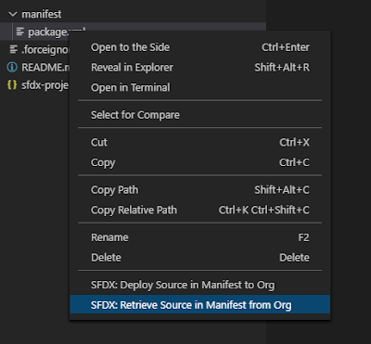
Task: Click the sfdx-project JSON braces icon
Action: [12, 85]
